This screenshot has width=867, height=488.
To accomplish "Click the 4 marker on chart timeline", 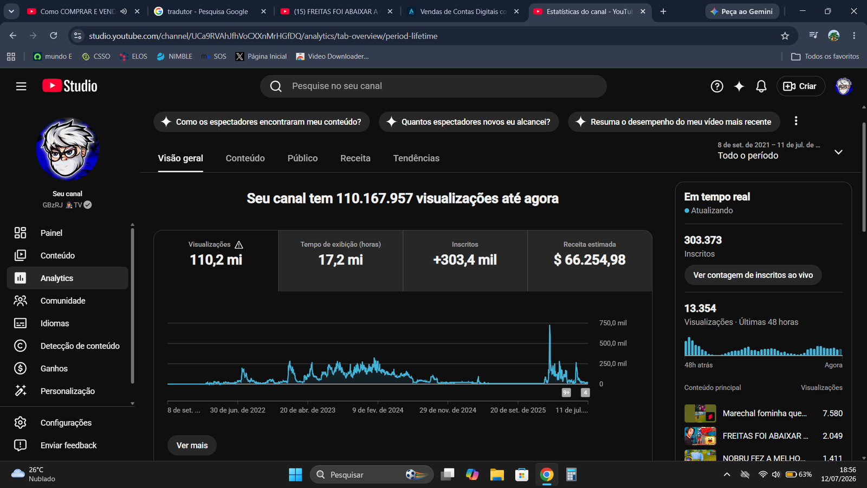I will [585, 393].
